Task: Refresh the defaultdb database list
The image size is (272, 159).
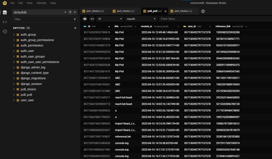Action: click(70, 12)
